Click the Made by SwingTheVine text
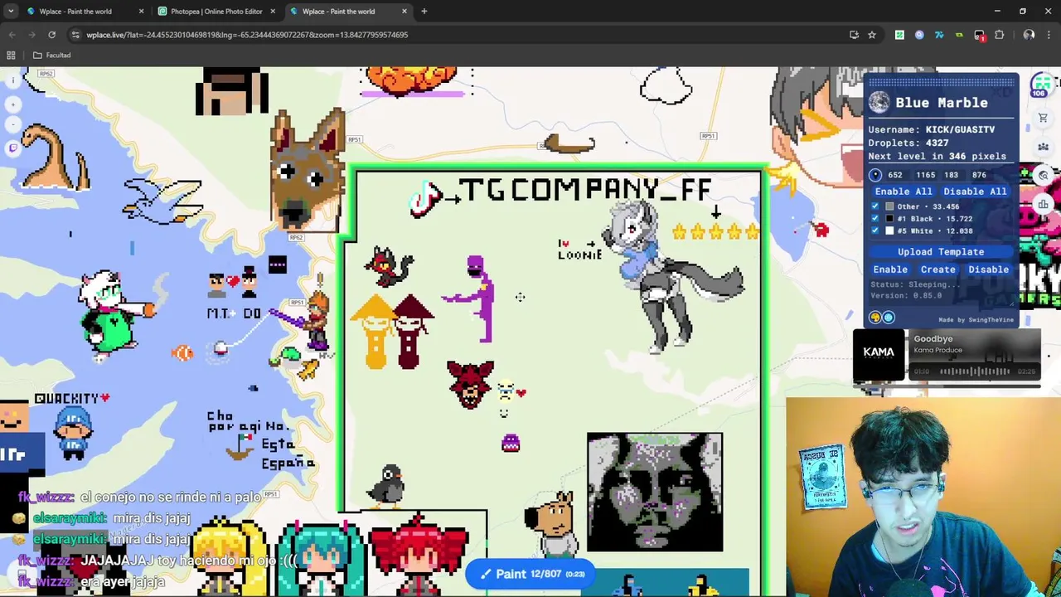1061x597 pixels. [976, 320]
